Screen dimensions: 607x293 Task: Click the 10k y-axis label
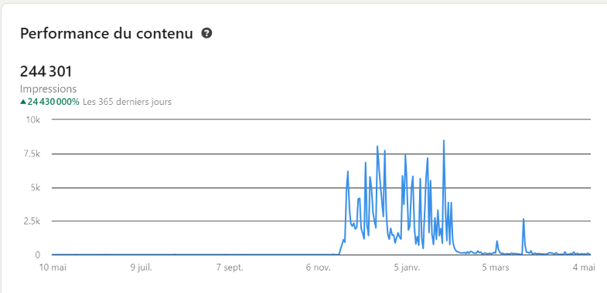click(33, 120)
